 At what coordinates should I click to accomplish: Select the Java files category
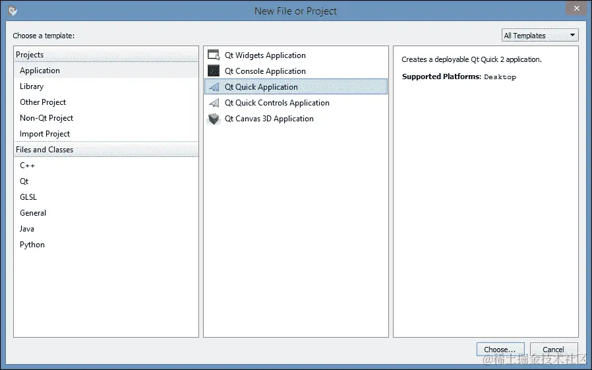coord(106,229)
